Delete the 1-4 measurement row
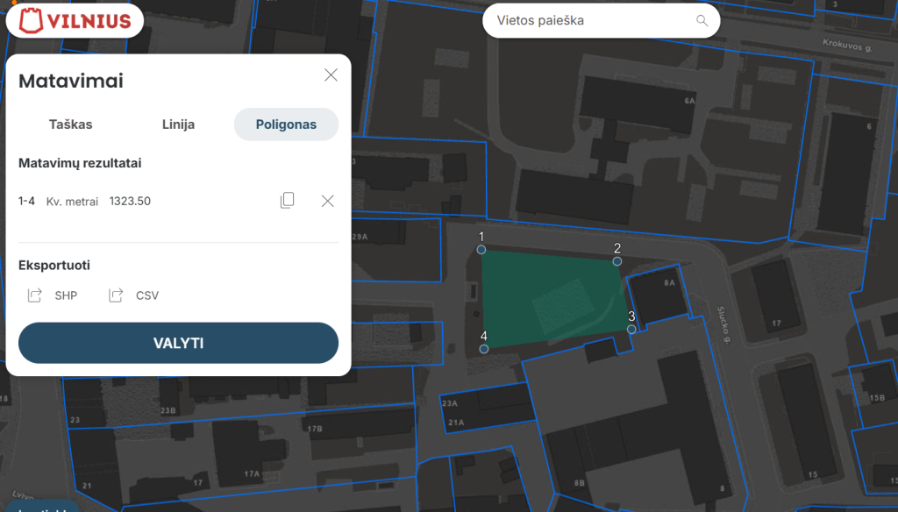This screenshot has height=512, width=898. [328, 201]
